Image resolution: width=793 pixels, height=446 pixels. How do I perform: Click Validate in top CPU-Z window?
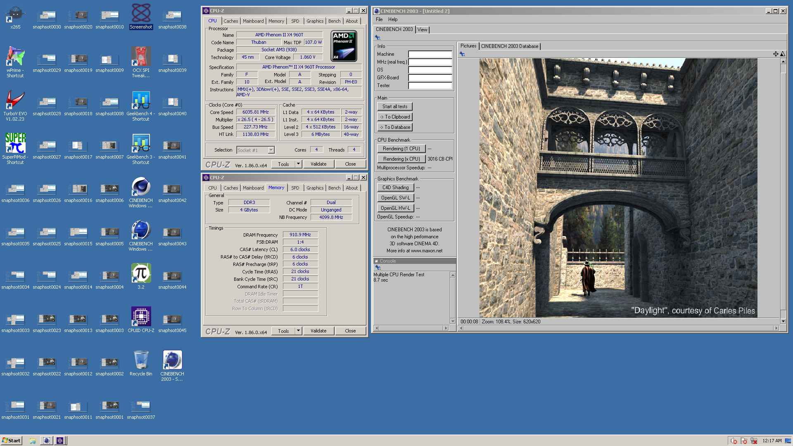pyautogui.click(x=318, y=164)
